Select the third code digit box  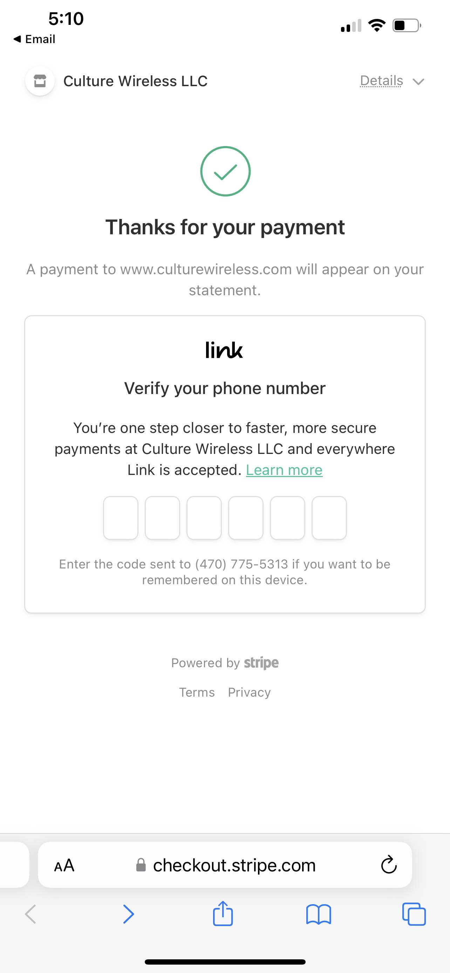tap(204, 518)
